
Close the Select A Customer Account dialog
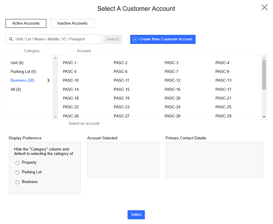pyautogui.click(x=264, y=8)
